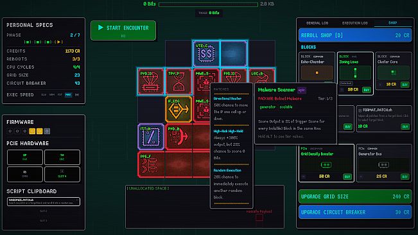Upgrade grid size for 240 CR
Image resolution: width=418 pixels, height=235 pixels.
point(355,196)
